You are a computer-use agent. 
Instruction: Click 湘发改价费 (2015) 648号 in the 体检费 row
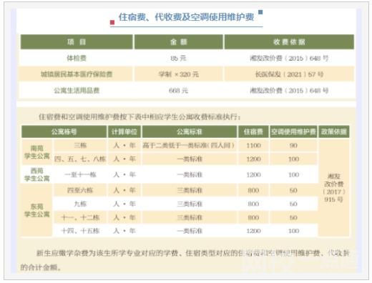pos(289,58)
